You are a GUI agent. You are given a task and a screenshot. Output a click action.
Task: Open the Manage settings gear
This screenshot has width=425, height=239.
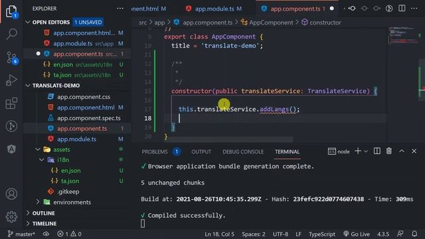[11, 216]
